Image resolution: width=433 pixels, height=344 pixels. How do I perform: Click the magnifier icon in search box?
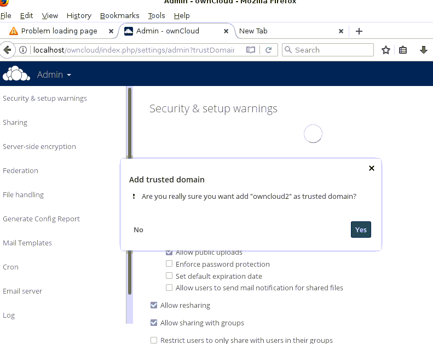288,50
